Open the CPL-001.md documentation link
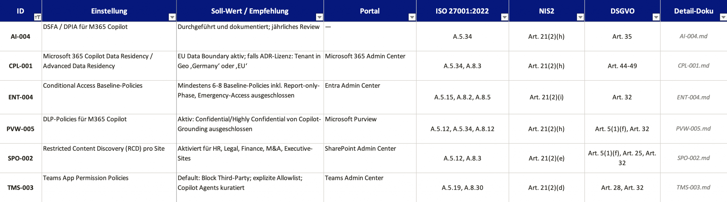The width and height of the screenshot is (727, 202). (x=693, y=66)
